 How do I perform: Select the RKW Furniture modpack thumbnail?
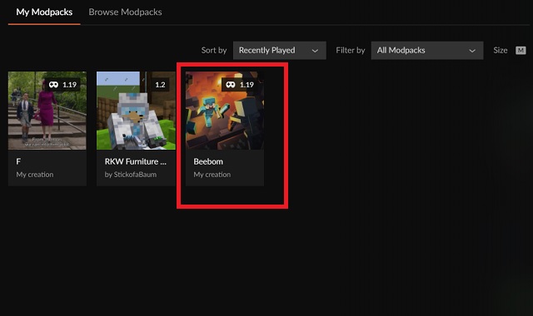[136, 111]
